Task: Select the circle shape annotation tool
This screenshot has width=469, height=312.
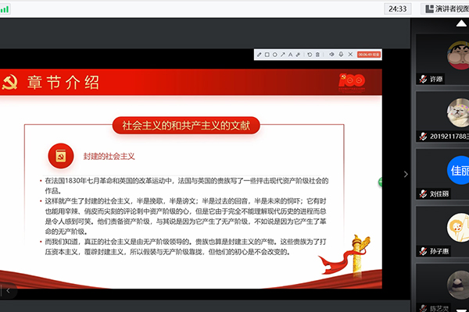Action: pos(275,55)
